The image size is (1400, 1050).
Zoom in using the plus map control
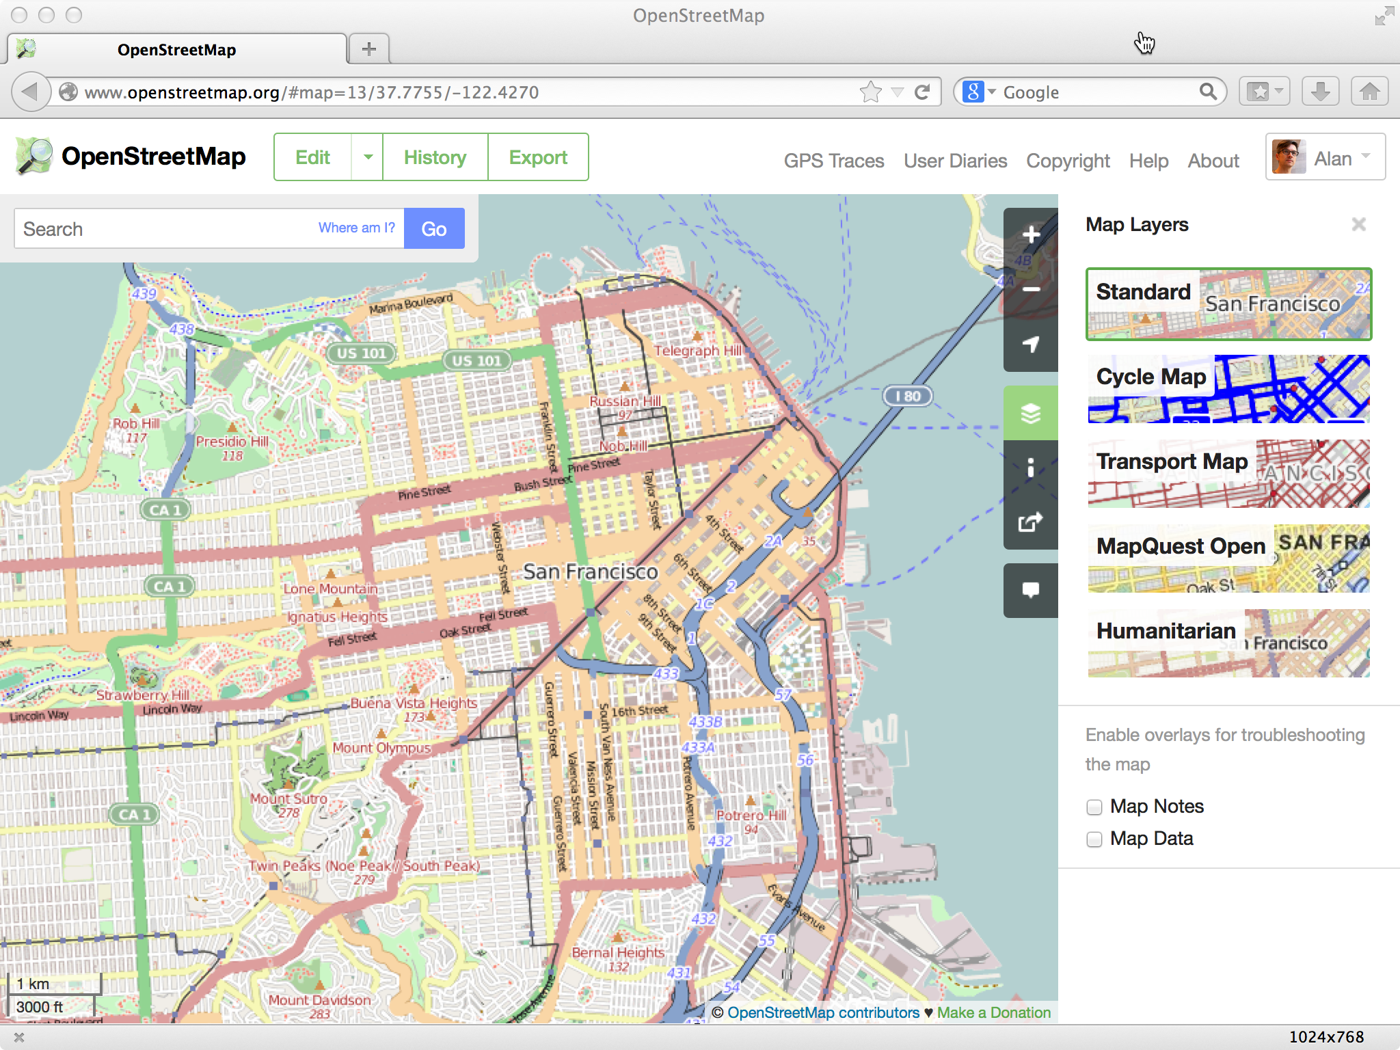(x=1030, y=235)
